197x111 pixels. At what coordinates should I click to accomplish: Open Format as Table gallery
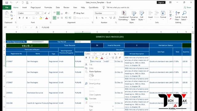pos(134,16)
